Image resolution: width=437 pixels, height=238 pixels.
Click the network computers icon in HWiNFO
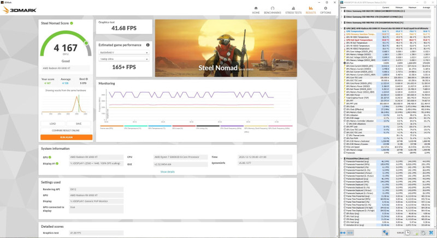click(386, 233)
